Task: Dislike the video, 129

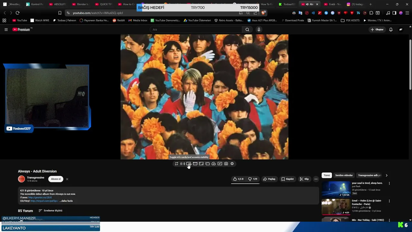Action: (x=253, y=179)
